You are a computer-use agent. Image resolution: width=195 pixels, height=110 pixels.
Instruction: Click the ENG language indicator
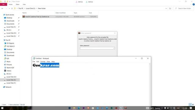178,108
